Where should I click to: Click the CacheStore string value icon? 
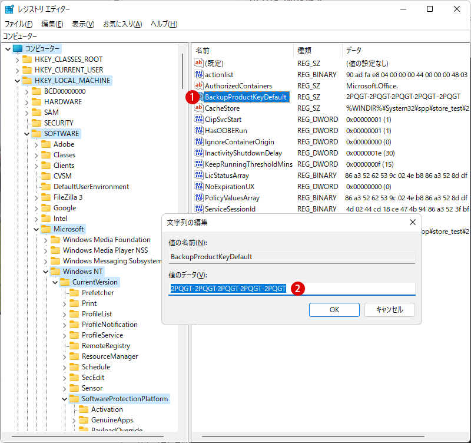click(199, 108)
